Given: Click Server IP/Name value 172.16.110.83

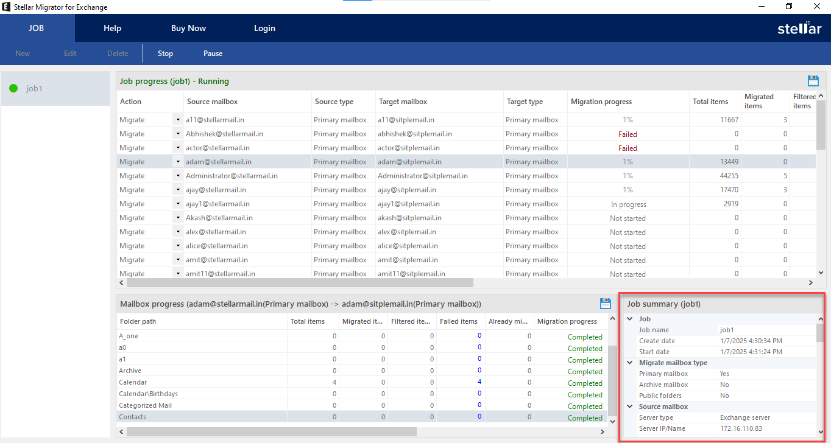Looking at the screenshot, I should coord(741,428).
